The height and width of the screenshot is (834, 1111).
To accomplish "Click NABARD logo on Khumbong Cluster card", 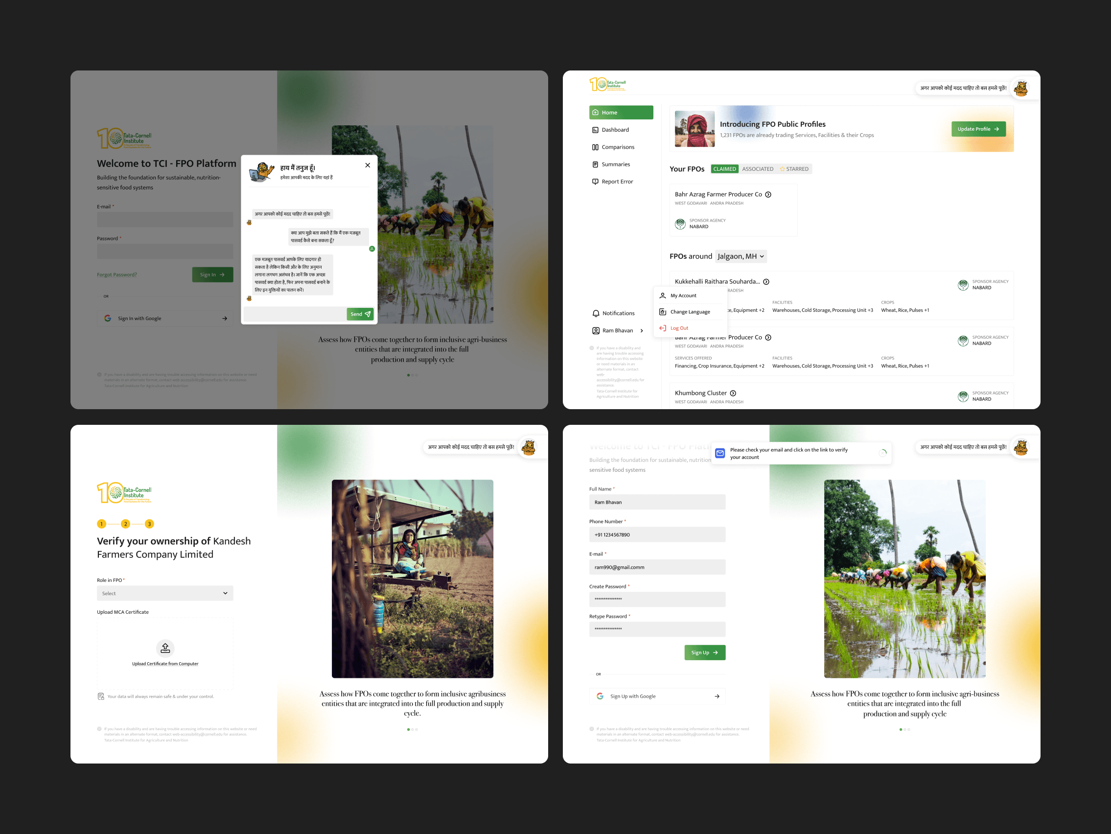I will pyautogui.click(x=963, y=396).
